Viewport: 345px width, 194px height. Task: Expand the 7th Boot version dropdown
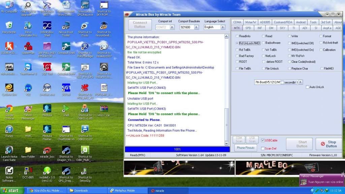[300, 82]
